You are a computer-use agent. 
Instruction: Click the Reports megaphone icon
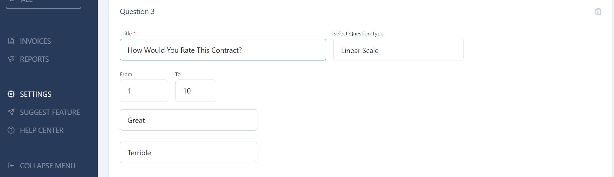click(x=11, y=59)
